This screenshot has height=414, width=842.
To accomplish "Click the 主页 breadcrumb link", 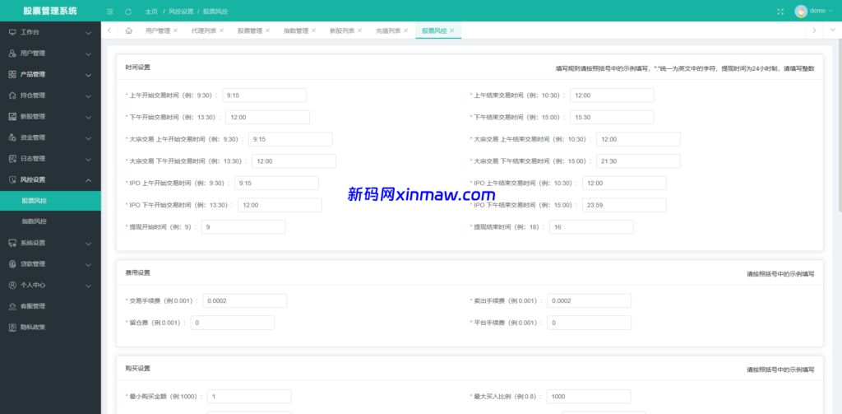I will (x=151, y=12).
